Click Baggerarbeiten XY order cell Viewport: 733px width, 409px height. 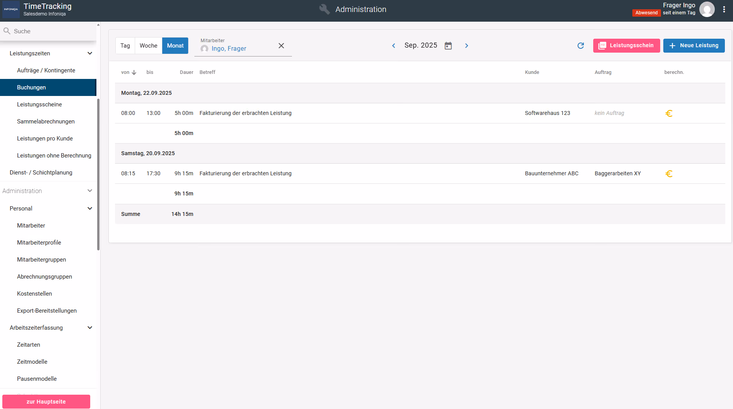(x=618, y=173)
